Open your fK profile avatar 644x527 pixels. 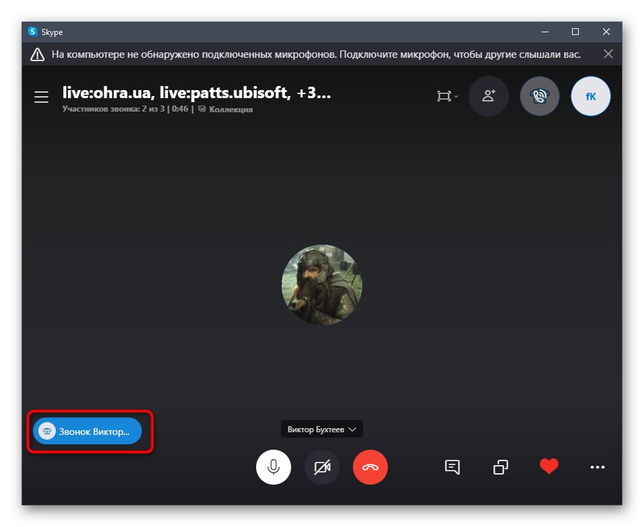coord(590,96)
